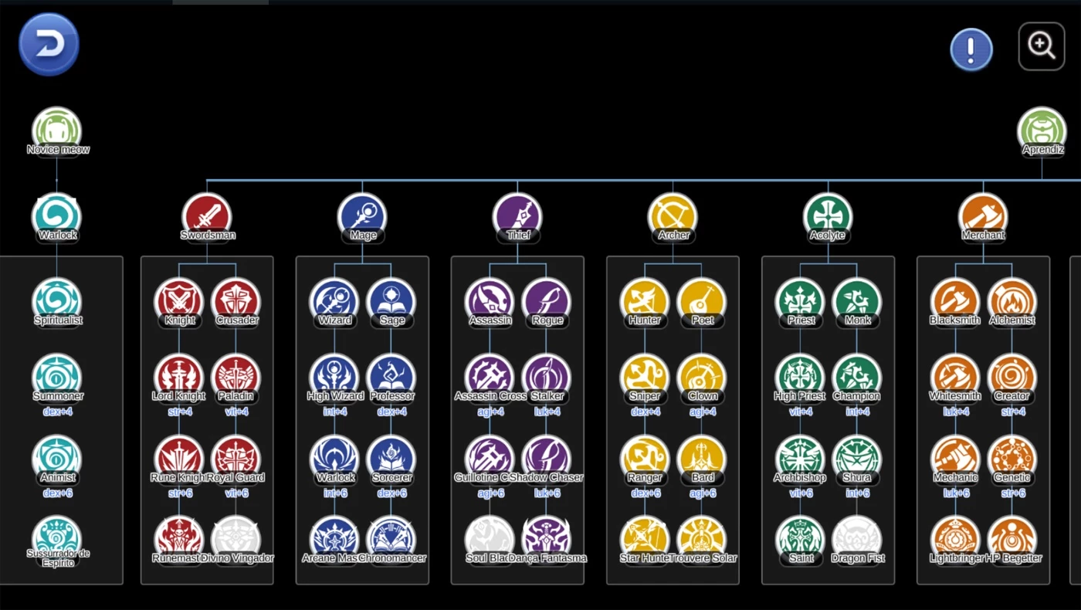Select the Mage class icon
Viewport: 1081px width, 610px height.
click(x=362, y=217)
